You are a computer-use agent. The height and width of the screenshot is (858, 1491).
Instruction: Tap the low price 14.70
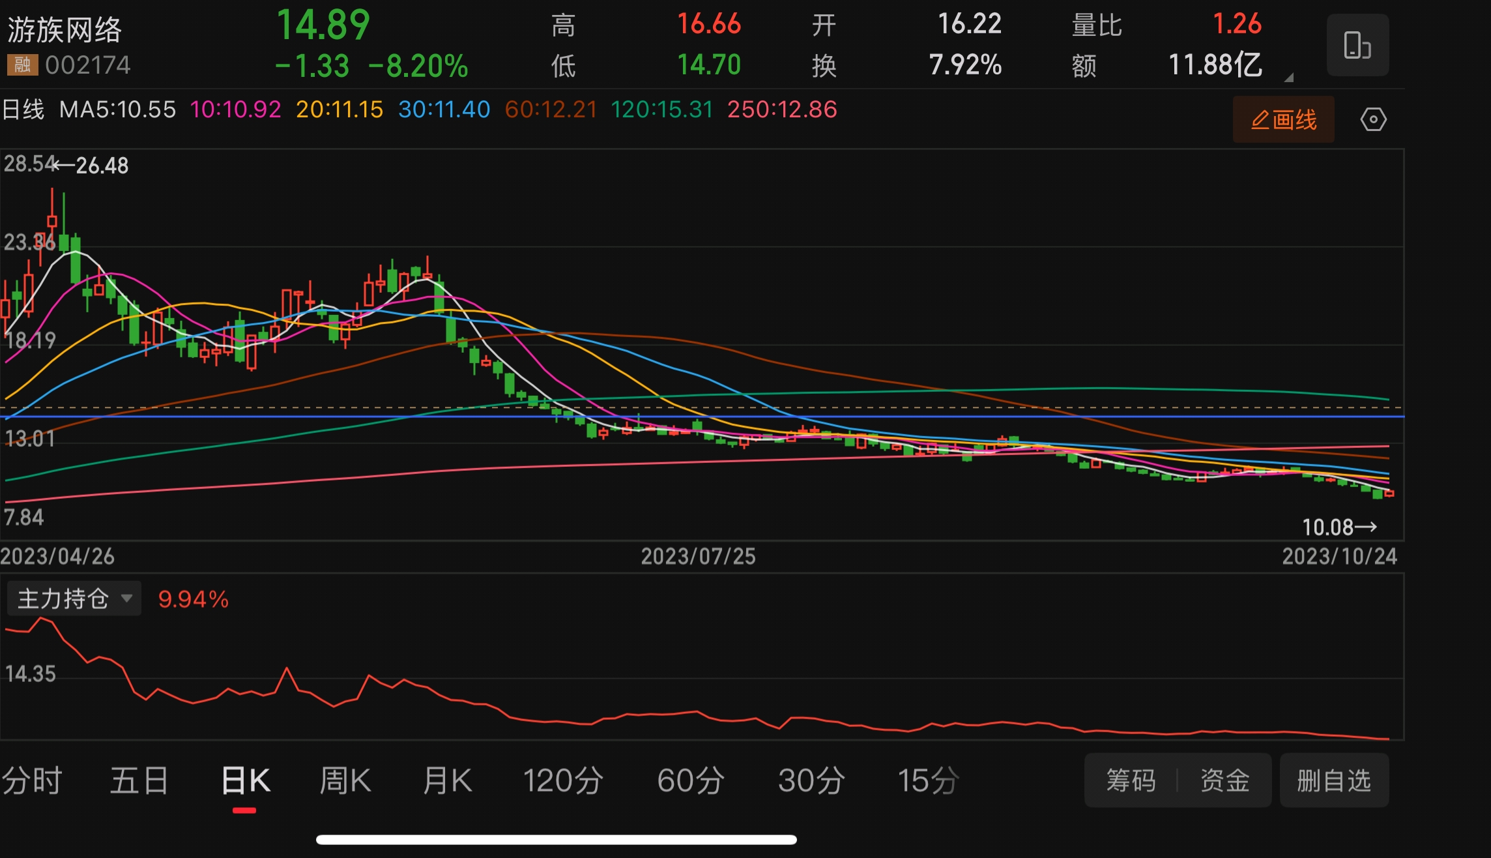click(x=709, y=65)
